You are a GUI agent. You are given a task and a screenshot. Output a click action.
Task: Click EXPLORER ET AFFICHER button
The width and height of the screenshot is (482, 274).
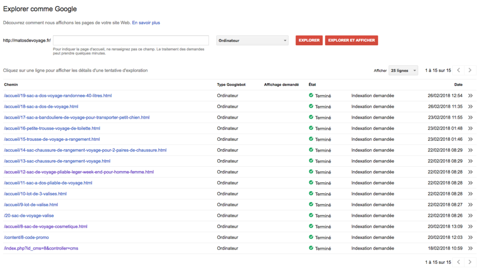[x=351, y=40]
